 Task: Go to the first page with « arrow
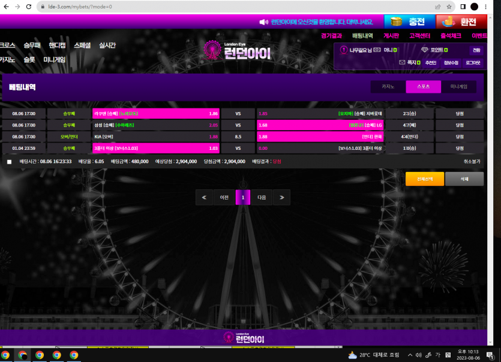pos(204,197)
